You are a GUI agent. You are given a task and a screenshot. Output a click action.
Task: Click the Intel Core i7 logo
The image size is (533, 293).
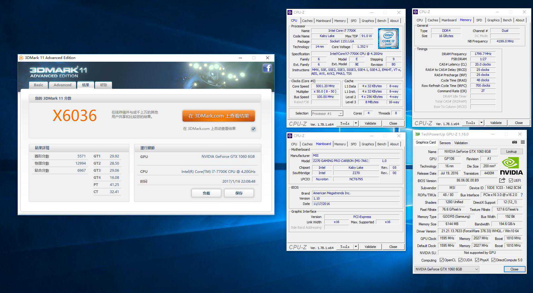pos(388,39)
